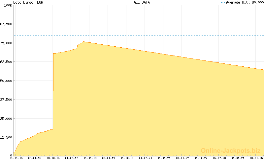Select the 87,500 y-axis value label
264x161 pixels.
click(x=6, y=24)
